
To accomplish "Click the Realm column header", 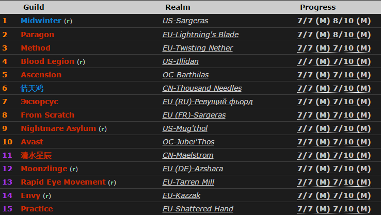I will (178, 7).
